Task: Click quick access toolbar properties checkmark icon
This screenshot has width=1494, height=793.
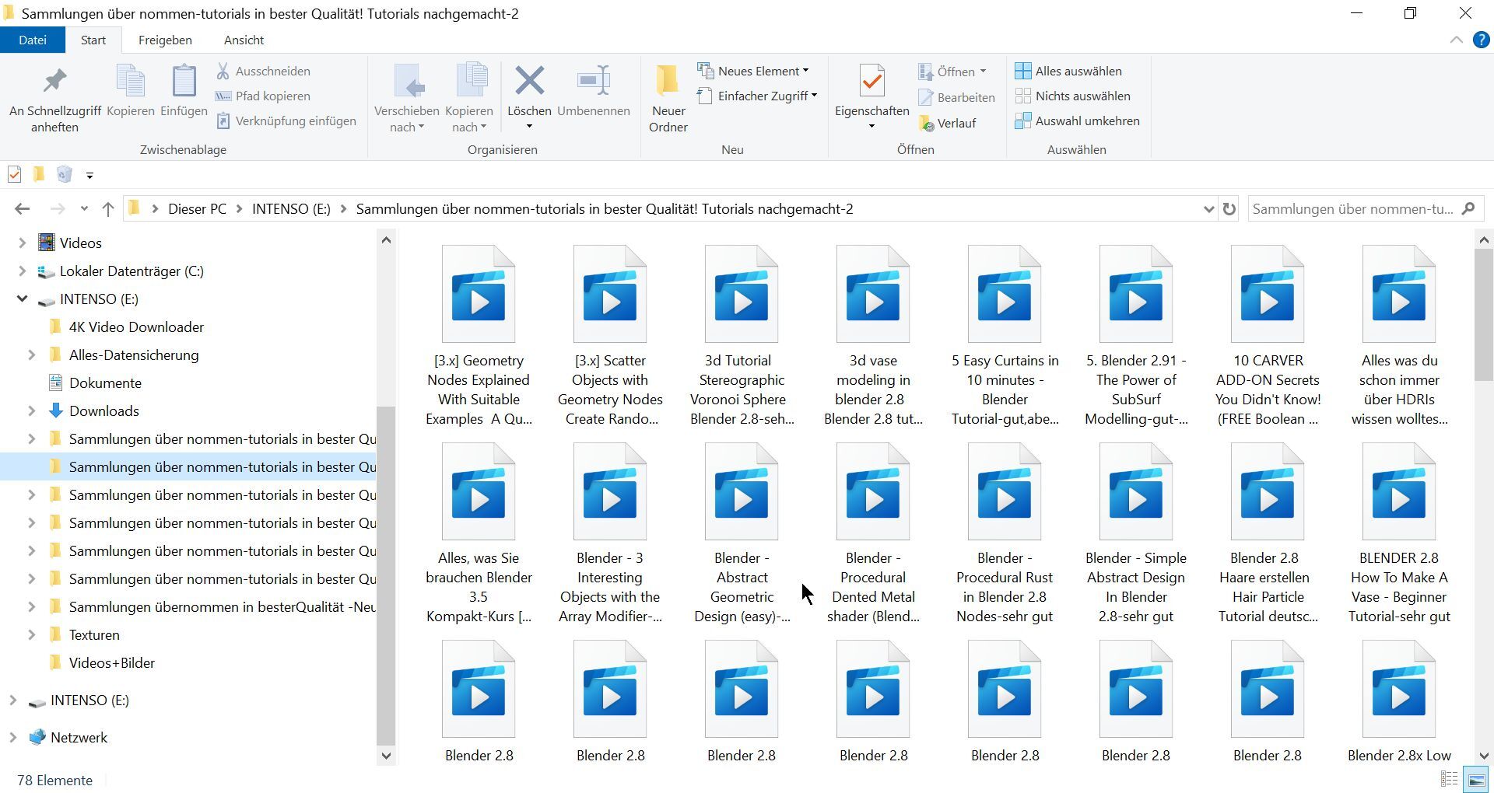Action: click(14, 175)
